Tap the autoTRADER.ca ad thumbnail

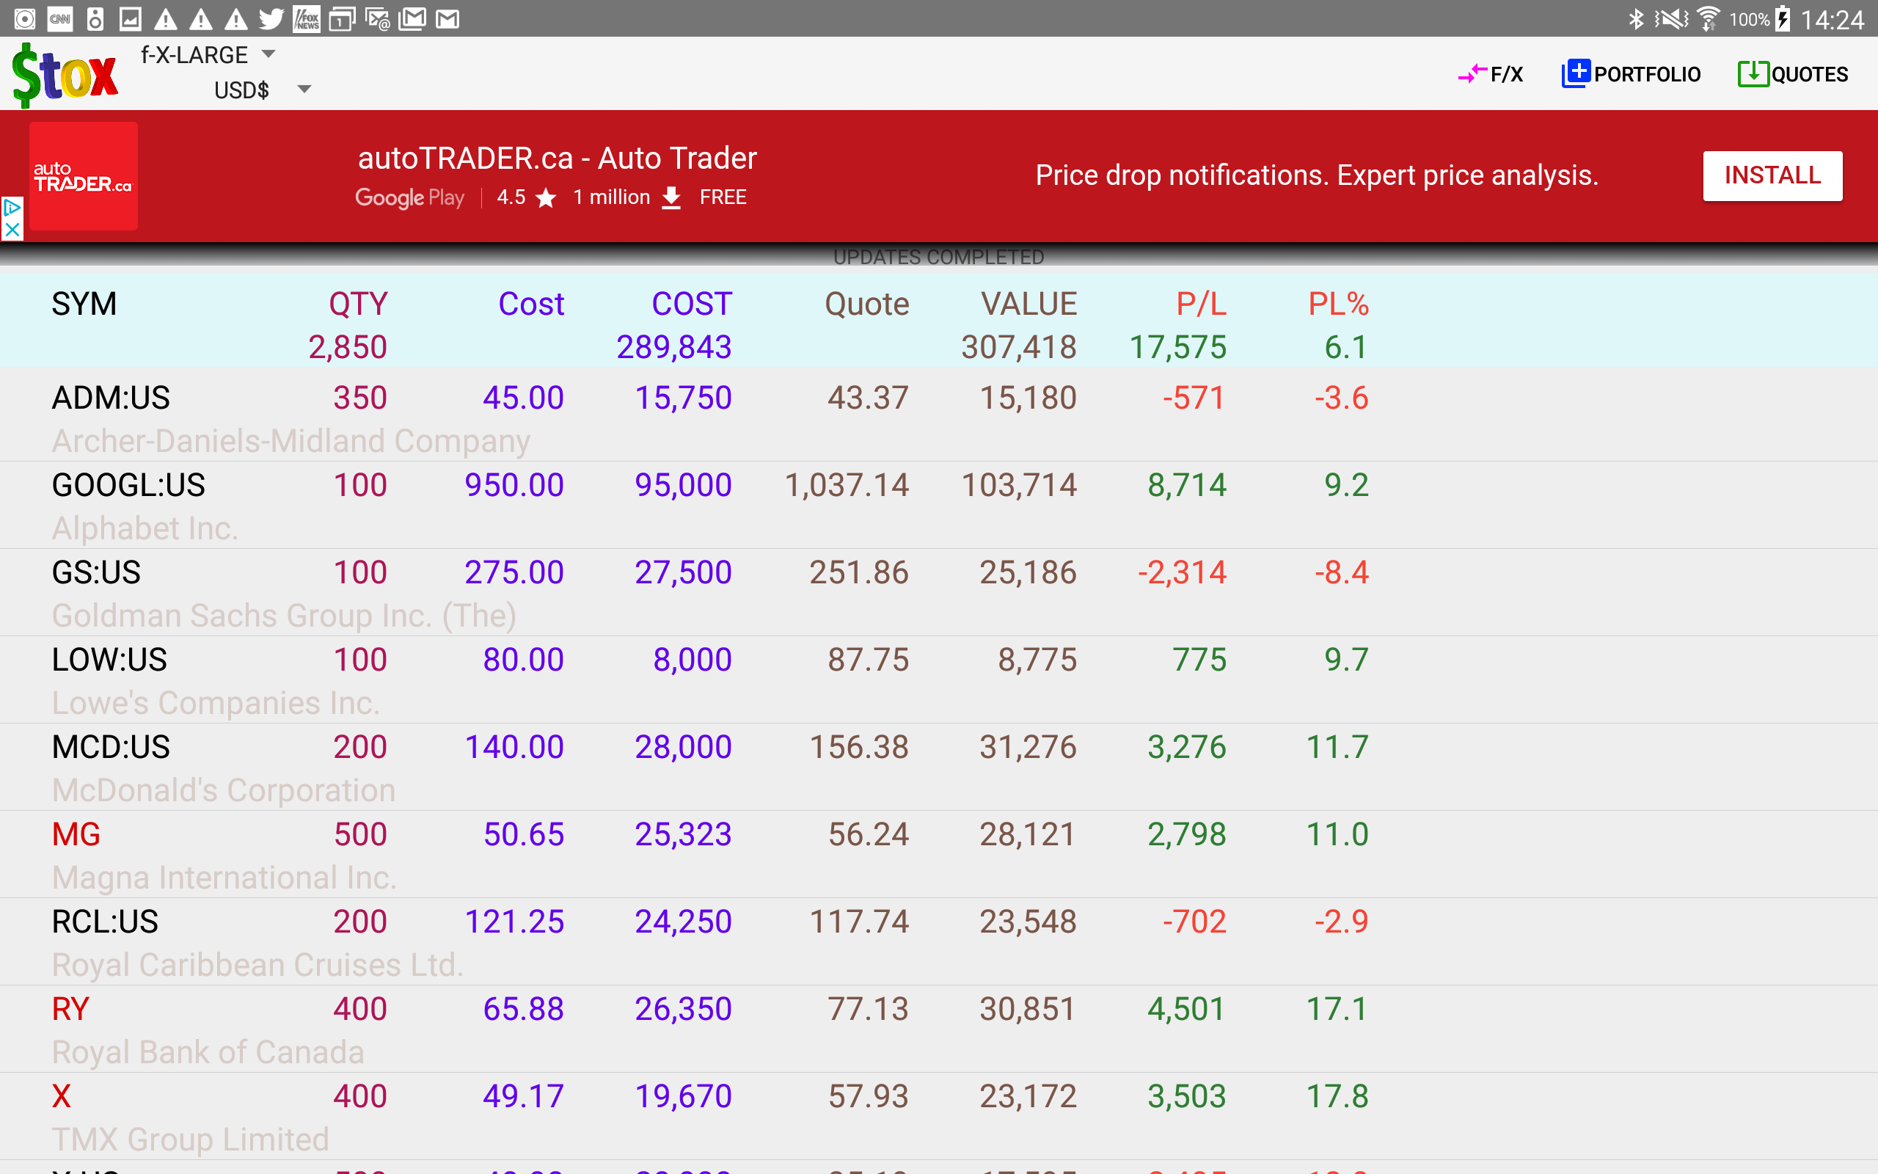coord(84,176)
